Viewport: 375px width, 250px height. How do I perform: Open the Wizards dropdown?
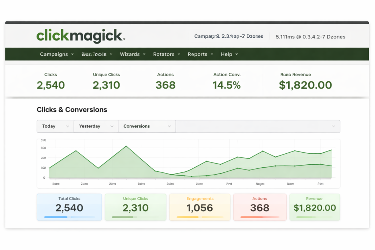click(130, 54)
